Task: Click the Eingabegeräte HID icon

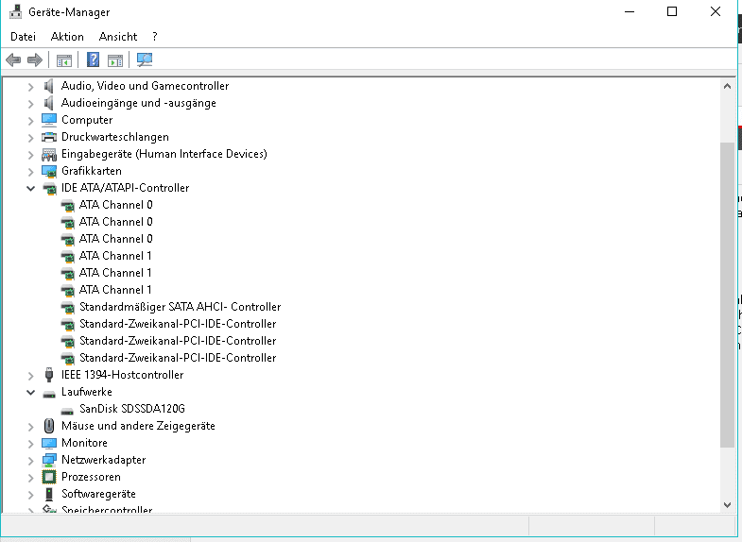Action: [49, 154]
